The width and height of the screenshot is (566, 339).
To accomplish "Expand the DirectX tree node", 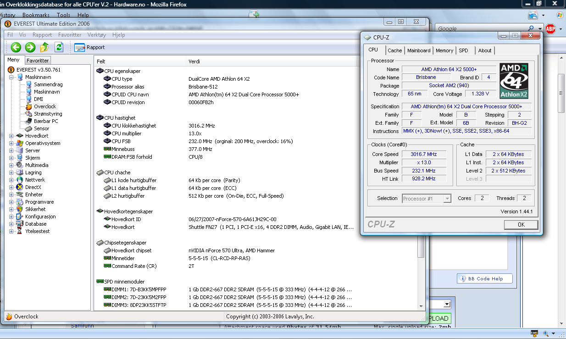I will [11, 187].
